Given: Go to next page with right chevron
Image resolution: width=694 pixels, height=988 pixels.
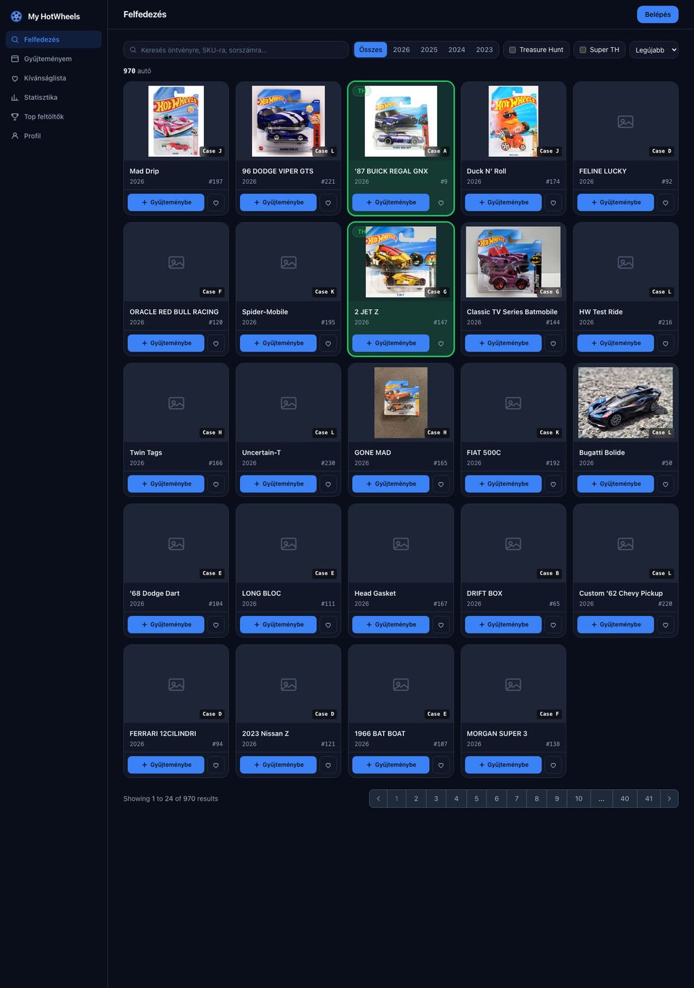Looking at the screenshot, I should pos(669,799).
